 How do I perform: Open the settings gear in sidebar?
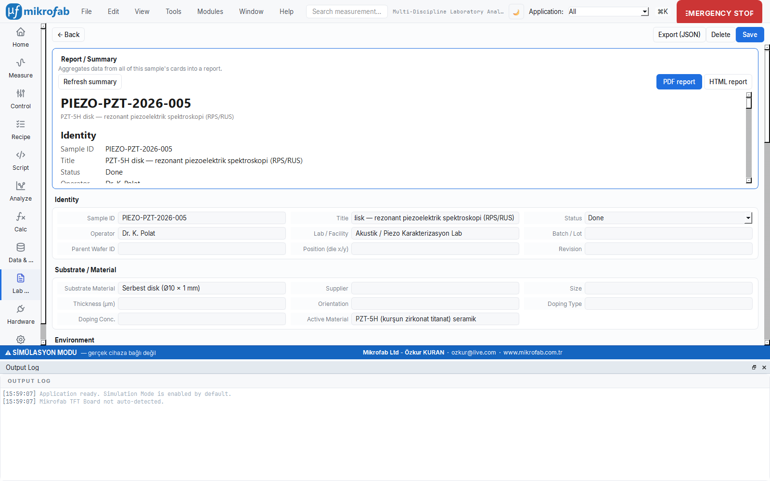(x=20, y=339)
